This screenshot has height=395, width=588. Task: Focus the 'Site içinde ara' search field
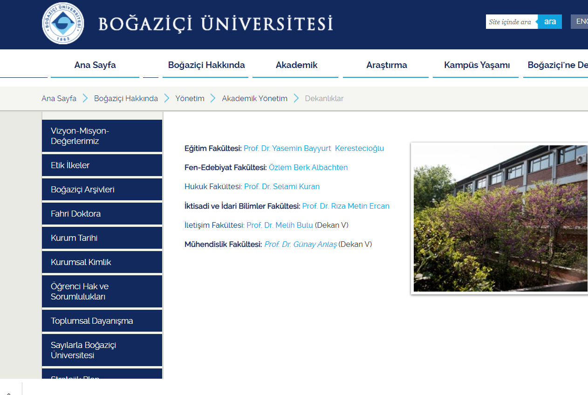pos(511,22)
